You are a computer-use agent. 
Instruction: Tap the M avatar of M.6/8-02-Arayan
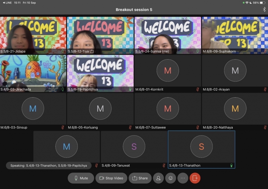point(235,70)
